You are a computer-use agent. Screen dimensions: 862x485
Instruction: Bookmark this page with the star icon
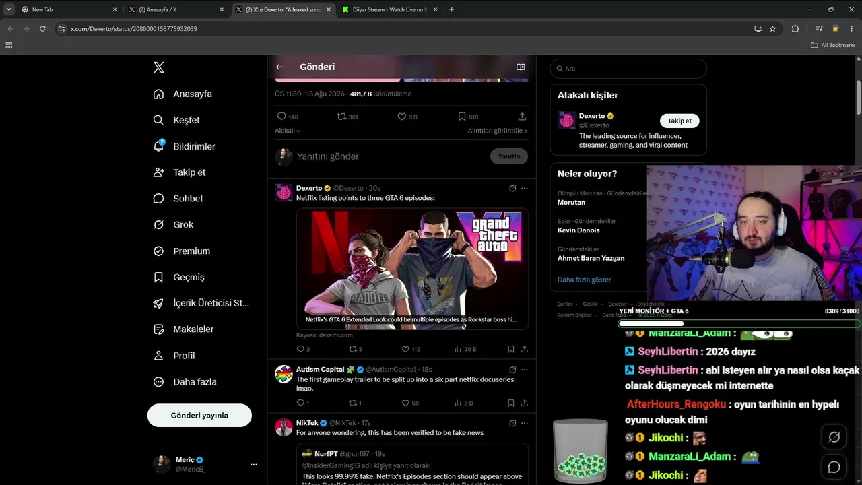772,29
